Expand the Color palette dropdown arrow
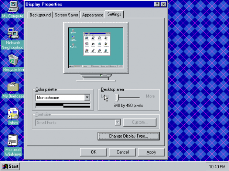Screen dimensions: 229x171 pyautogui.click(x=87, y=97)
